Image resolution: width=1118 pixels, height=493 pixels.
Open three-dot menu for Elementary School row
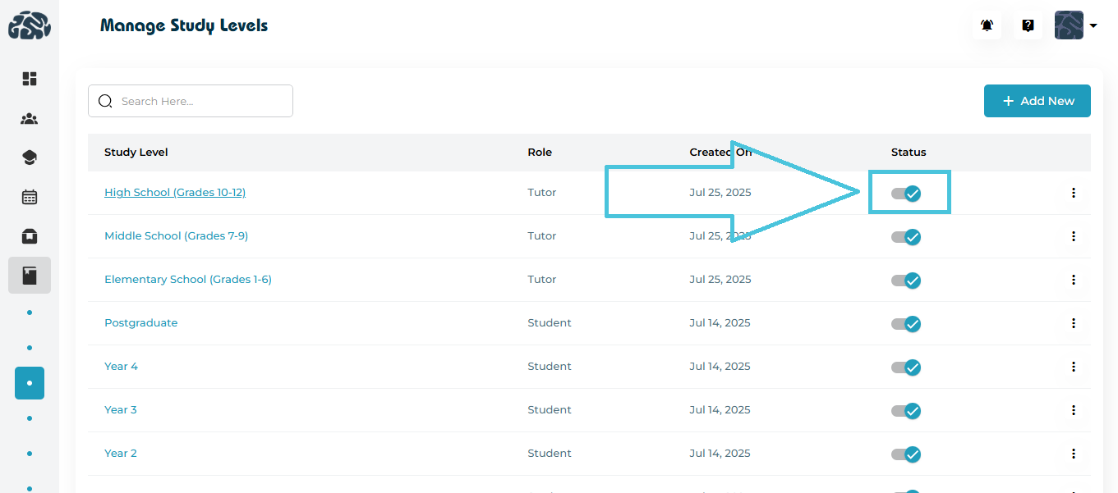coord(1073,280)
